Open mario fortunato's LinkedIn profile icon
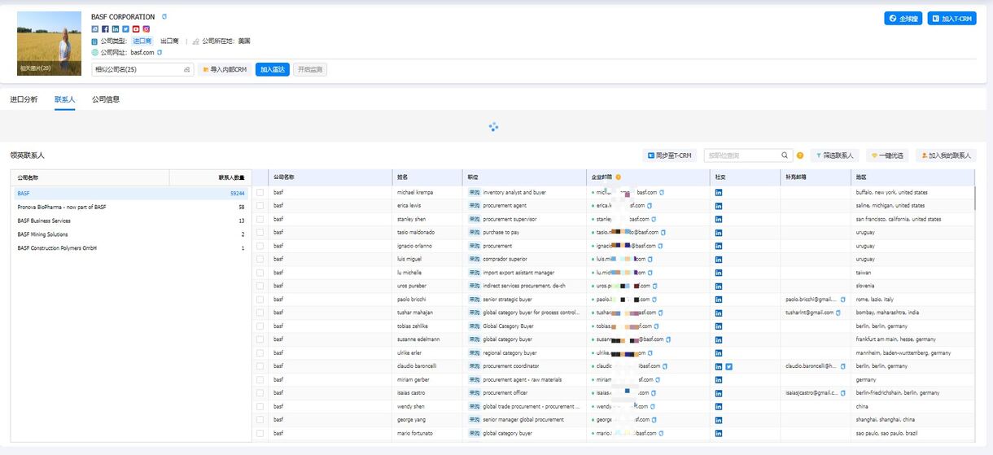This screenshot has width=993, height=455. pyautogui.click(x=719, y=433)
